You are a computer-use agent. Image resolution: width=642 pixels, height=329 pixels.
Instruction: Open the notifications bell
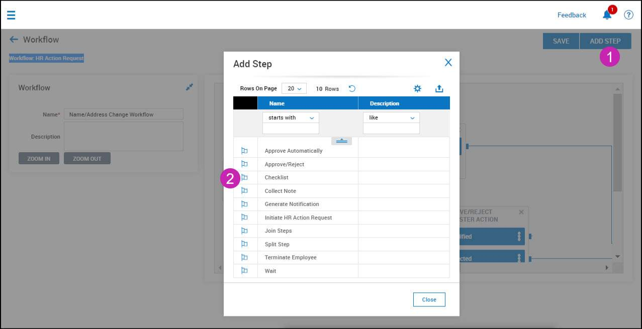point(607,15)
